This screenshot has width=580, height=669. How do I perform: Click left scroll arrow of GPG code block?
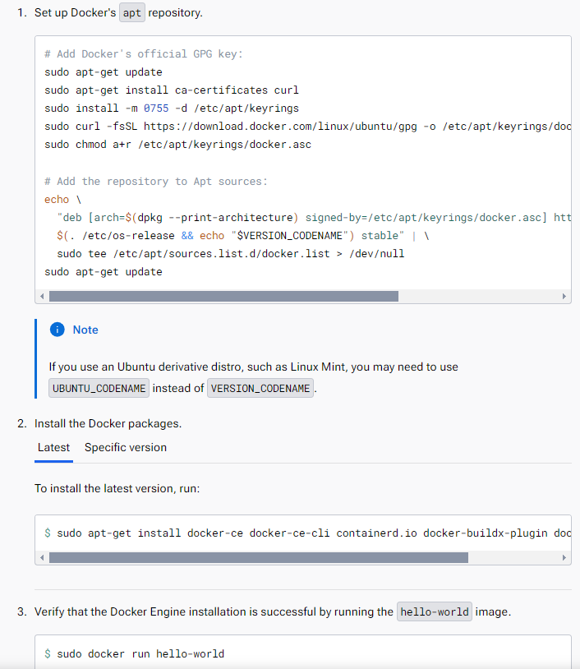tap(42, 296)
